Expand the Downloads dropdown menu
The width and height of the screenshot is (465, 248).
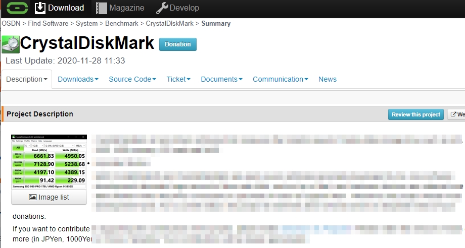(x=78, y=79)
